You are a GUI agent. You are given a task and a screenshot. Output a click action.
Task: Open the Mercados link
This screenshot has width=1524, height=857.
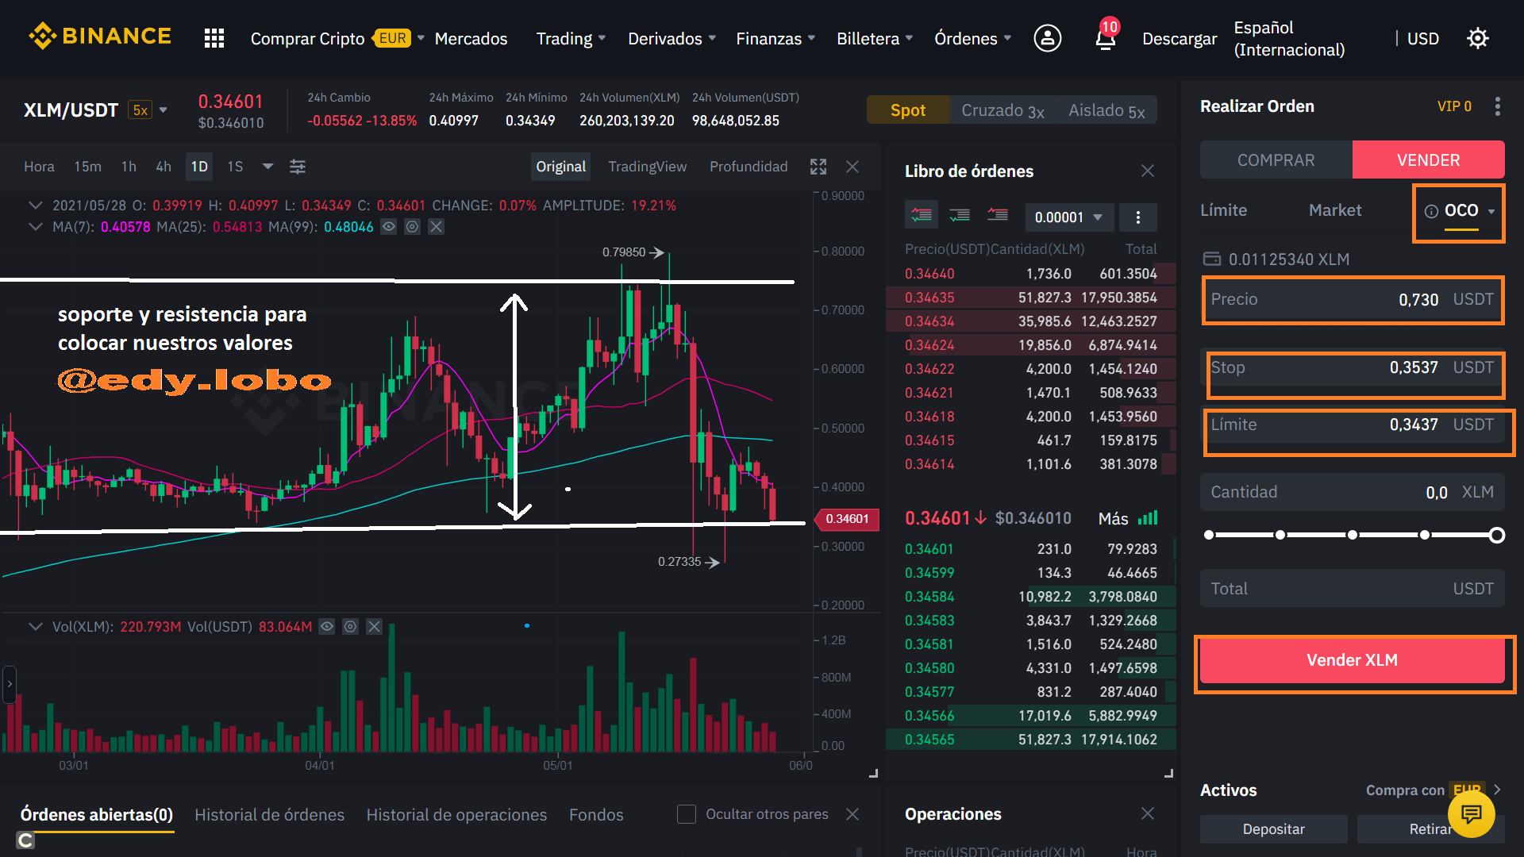(x=471, y=38)
